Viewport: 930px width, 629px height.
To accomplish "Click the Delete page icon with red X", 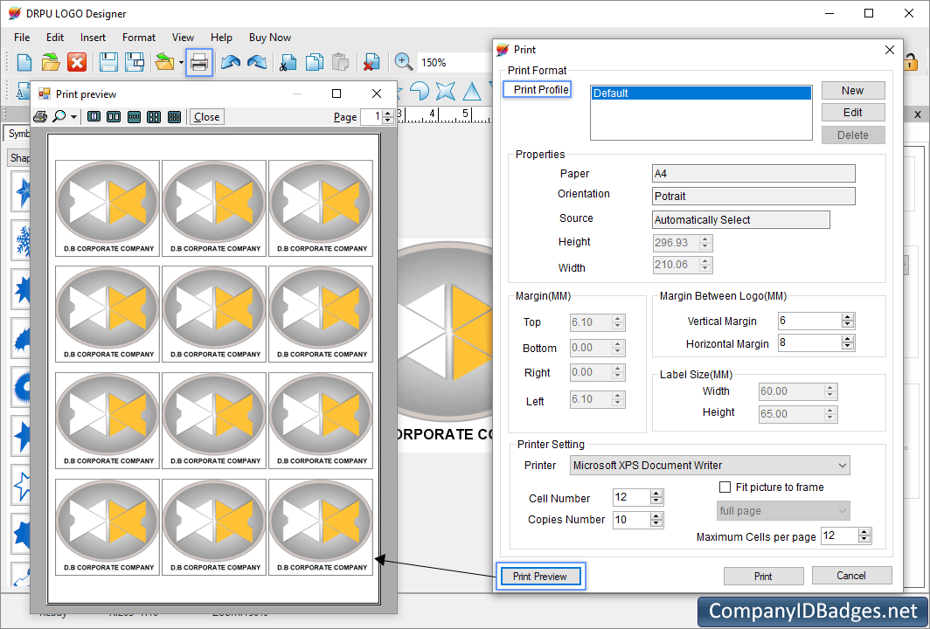I will point(371,62).
